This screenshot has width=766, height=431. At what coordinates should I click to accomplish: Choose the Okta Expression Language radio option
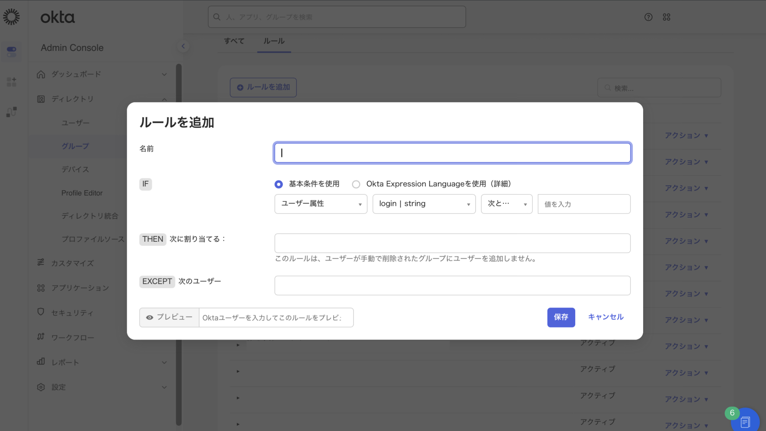356,184
